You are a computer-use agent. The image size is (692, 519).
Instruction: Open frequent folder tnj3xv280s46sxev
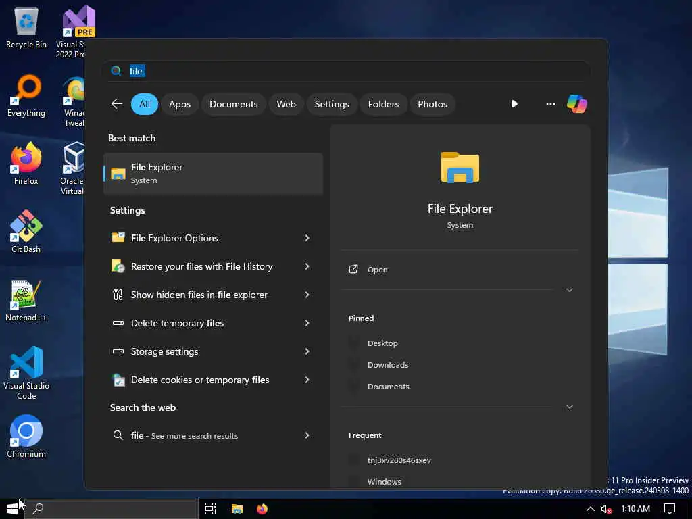399,460
